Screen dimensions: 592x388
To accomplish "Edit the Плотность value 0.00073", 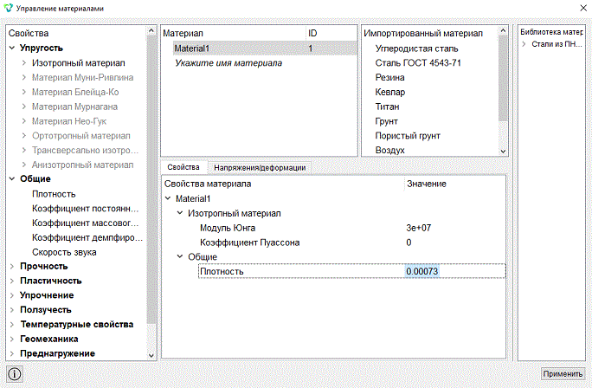I will (422, 271).
